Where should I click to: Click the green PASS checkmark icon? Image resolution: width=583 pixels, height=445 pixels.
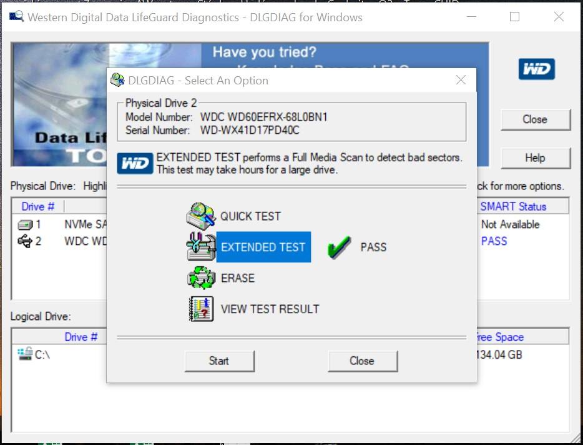tap(339, 247)
